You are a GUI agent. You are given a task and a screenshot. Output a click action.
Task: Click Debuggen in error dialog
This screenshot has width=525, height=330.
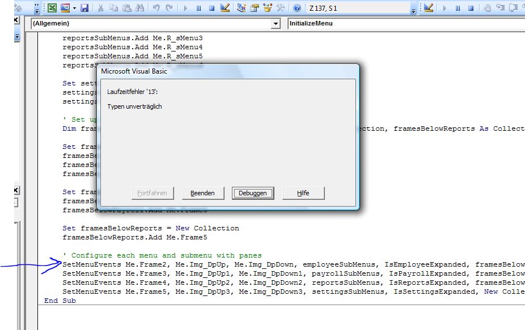253,193
